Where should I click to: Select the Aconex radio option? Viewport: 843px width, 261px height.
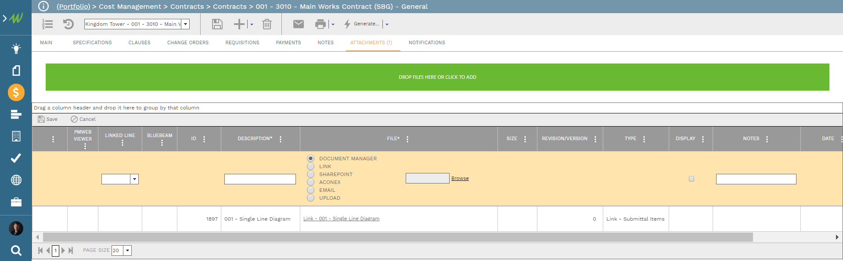(x=311, y=182)
